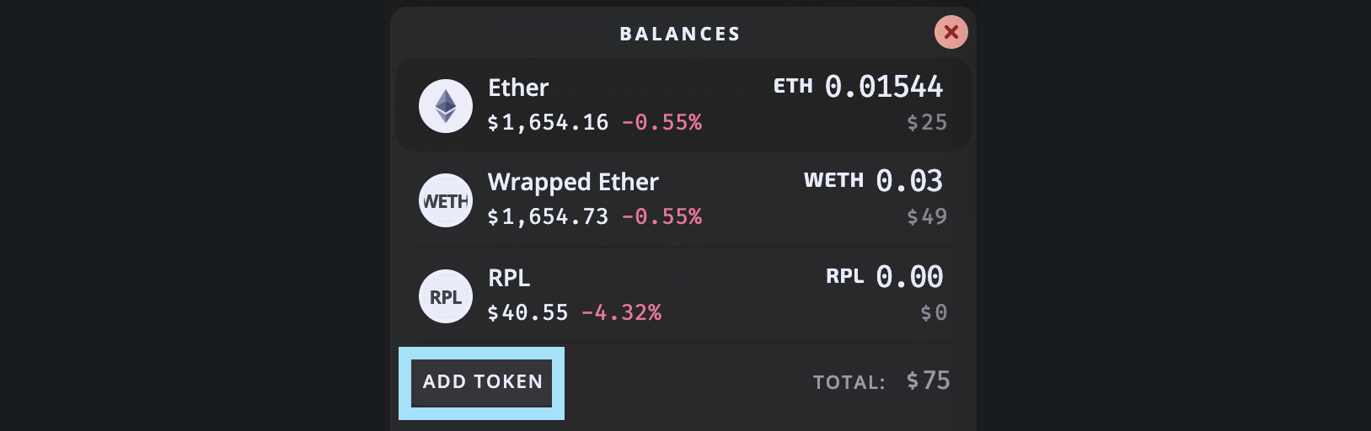Click the BALANCES header title
The width and height of the screenshot is (1371, 431).
[x=680, y=34]
